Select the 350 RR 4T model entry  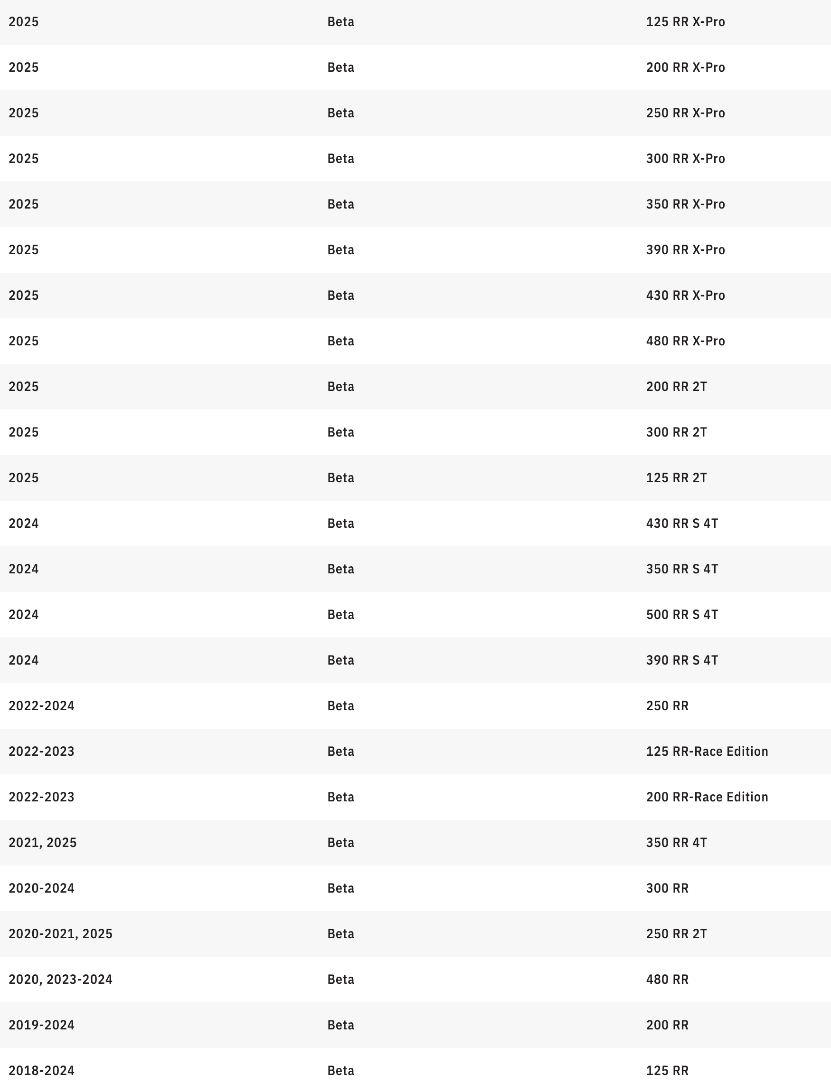[x=676, y=843]
